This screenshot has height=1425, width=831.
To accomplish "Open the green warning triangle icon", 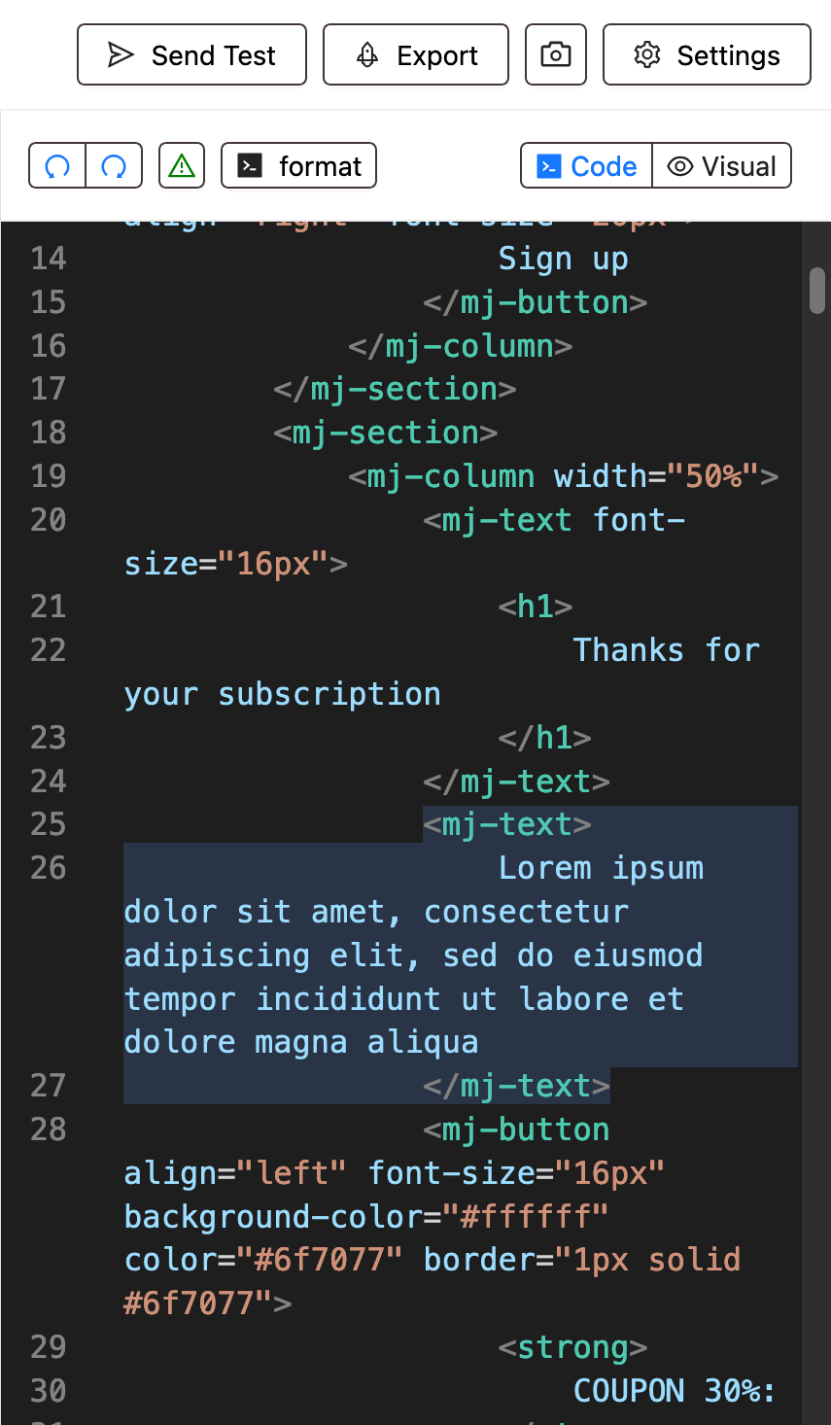I will (182, 166).
